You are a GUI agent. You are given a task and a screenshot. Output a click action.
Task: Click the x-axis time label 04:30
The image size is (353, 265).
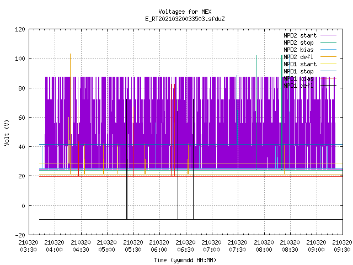tap(81, 250)
